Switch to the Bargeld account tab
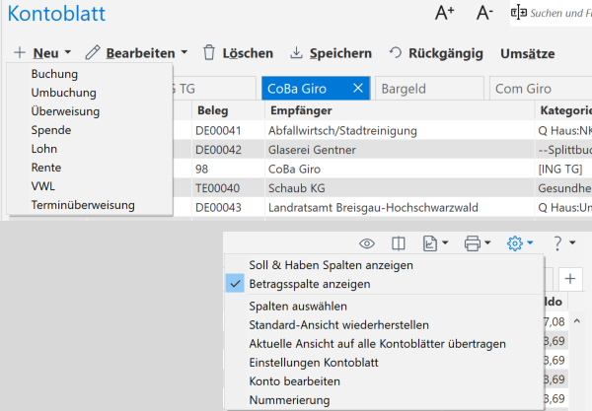The width and height of the screenshot is (592, 411). point(428,89)
